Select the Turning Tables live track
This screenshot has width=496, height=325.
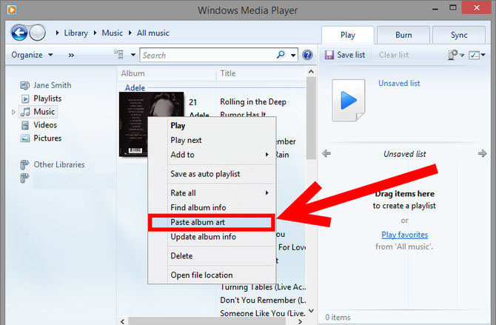click(263, 287)
